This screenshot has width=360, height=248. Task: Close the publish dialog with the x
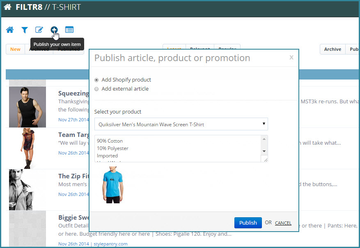[x=291, y=57]
